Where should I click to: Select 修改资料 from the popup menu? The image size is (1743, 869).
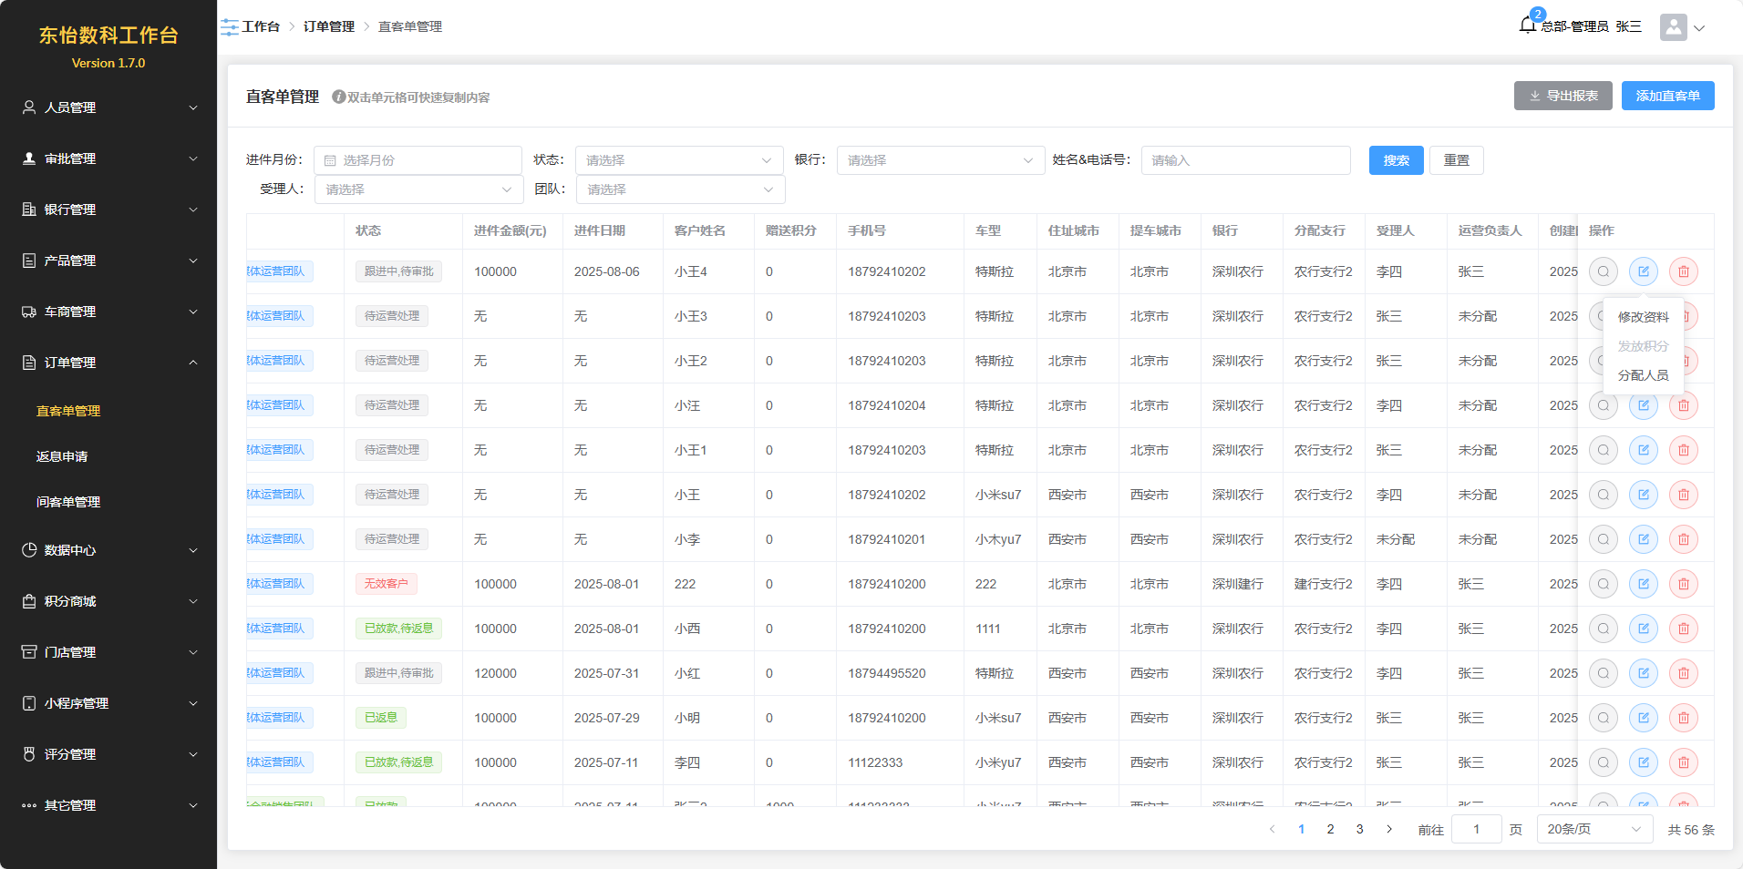click(x=1643, y=317)
